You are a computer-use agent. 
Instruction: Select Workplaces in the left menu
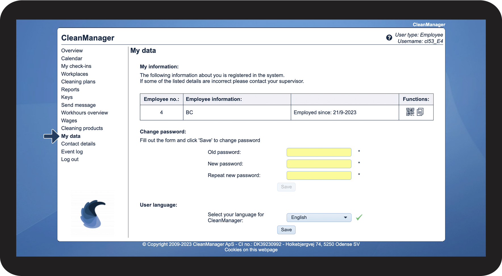click(x=74, y=74)
